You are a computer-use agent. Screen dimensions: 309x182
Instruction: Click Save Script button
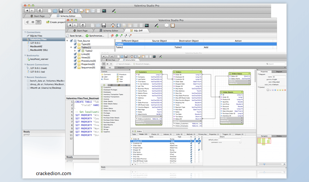click(x=75, y=36)
